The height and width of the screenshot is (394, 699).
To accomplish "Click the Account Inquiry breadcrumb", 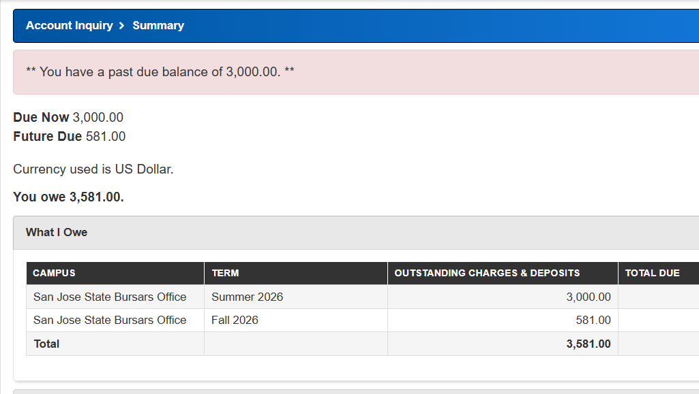I will click(x=69, y=25).
